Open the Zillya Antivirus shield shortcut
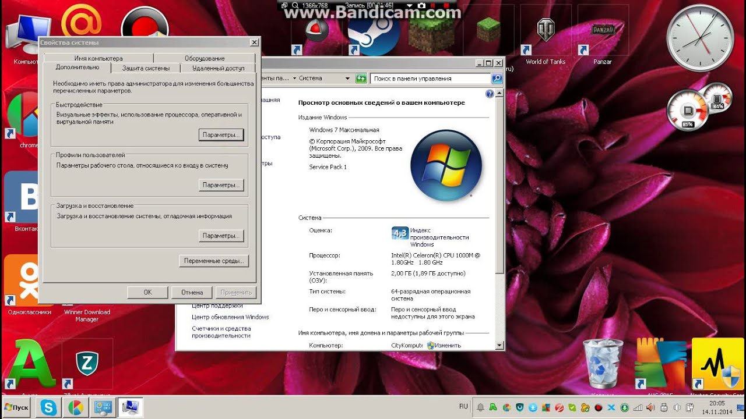The width and height of the screenshot is (746, 419). point(87,364)
